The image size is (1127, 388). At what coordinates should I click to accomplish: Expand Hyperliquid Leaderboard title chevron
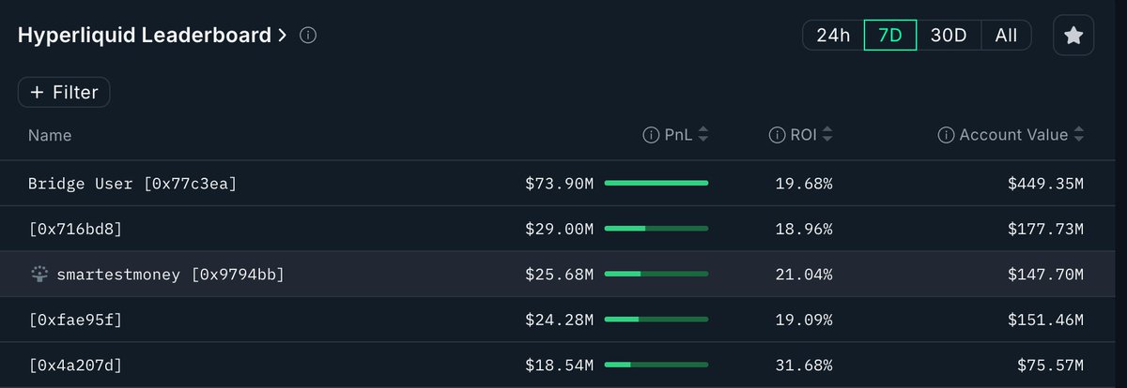pos(282,37)
